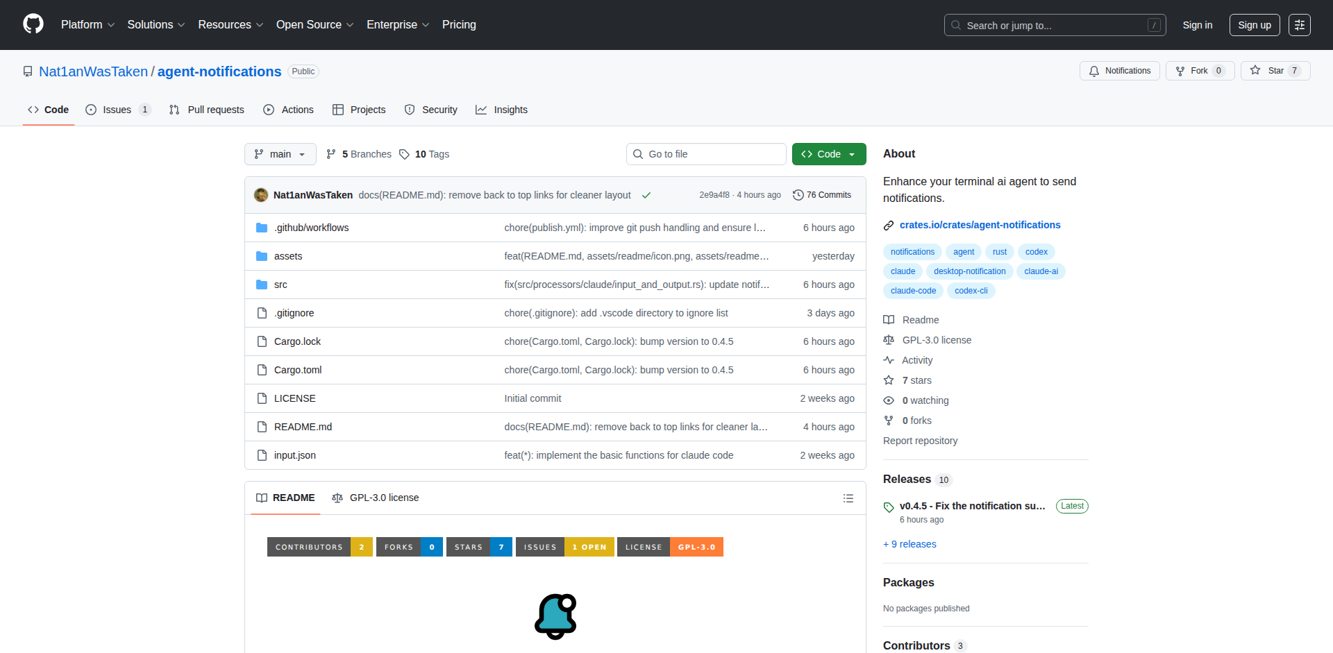Select the desktop-notification topic tag
This screenshot has width=1333, height=653.
969,271
